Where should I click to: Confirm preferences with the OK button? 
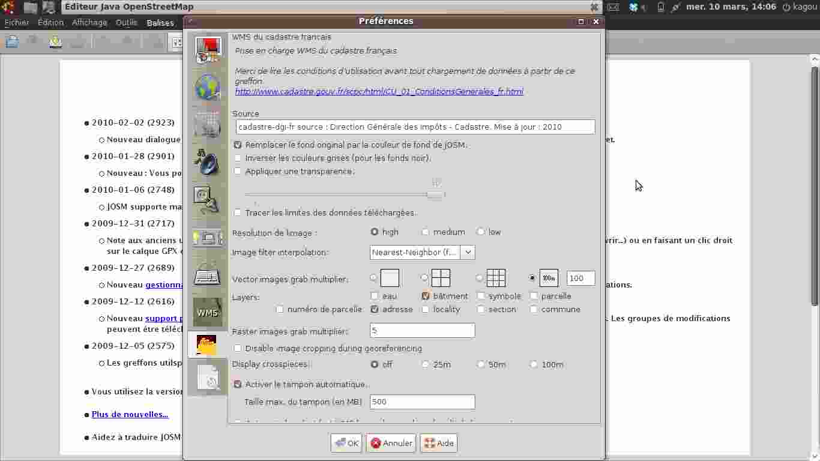pos(346,443)
